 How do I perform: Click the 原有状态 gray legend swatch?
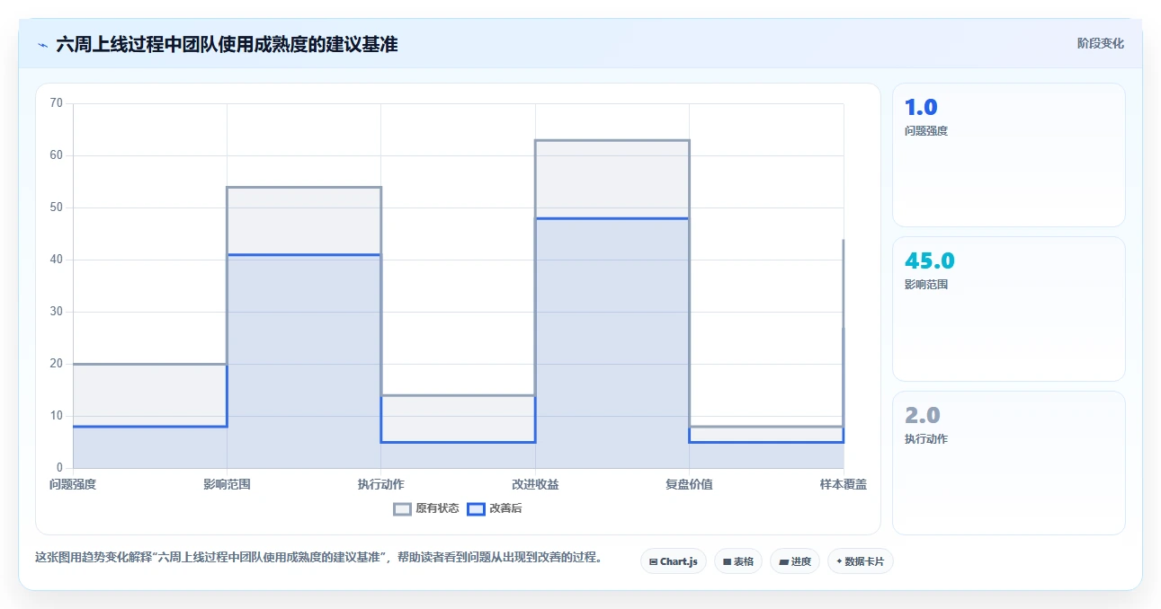[x=403, y=508]
